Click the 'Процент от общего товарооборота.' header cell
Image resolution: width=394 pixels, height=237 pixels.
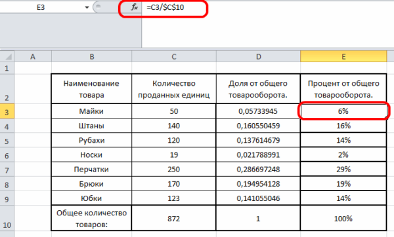point(343,88)
